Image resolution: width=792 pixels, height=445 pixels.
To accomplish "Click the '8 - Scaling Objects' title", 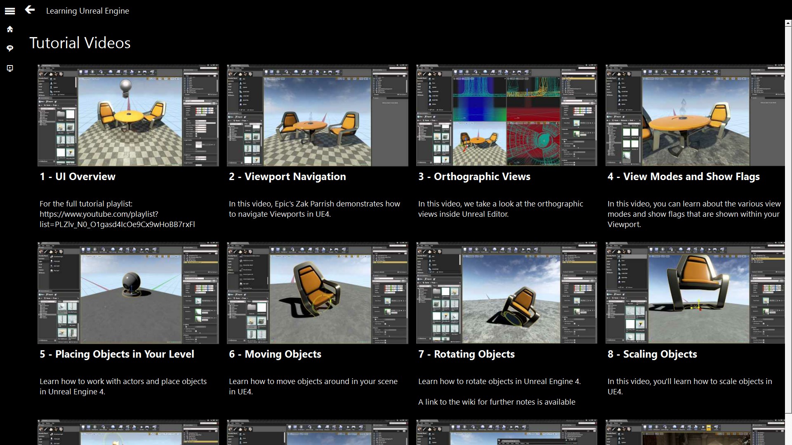I will (652, 354).
